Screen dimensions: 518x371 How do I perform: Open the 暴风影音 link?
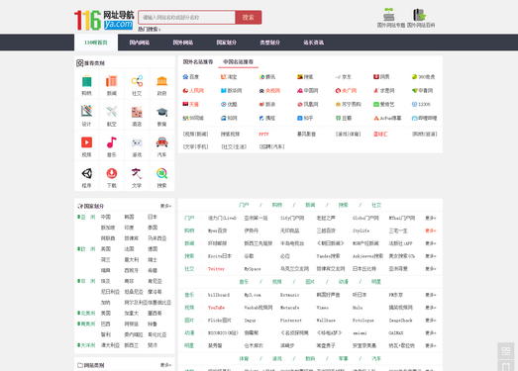307,134
